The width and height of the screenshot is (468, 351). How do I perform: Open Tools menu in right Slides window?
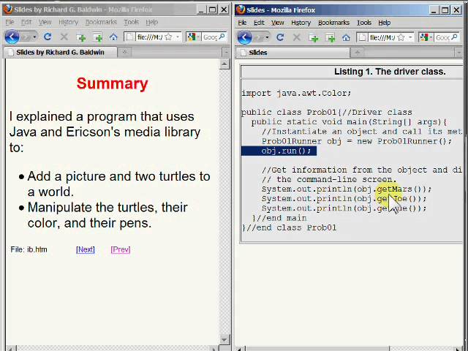364,23
